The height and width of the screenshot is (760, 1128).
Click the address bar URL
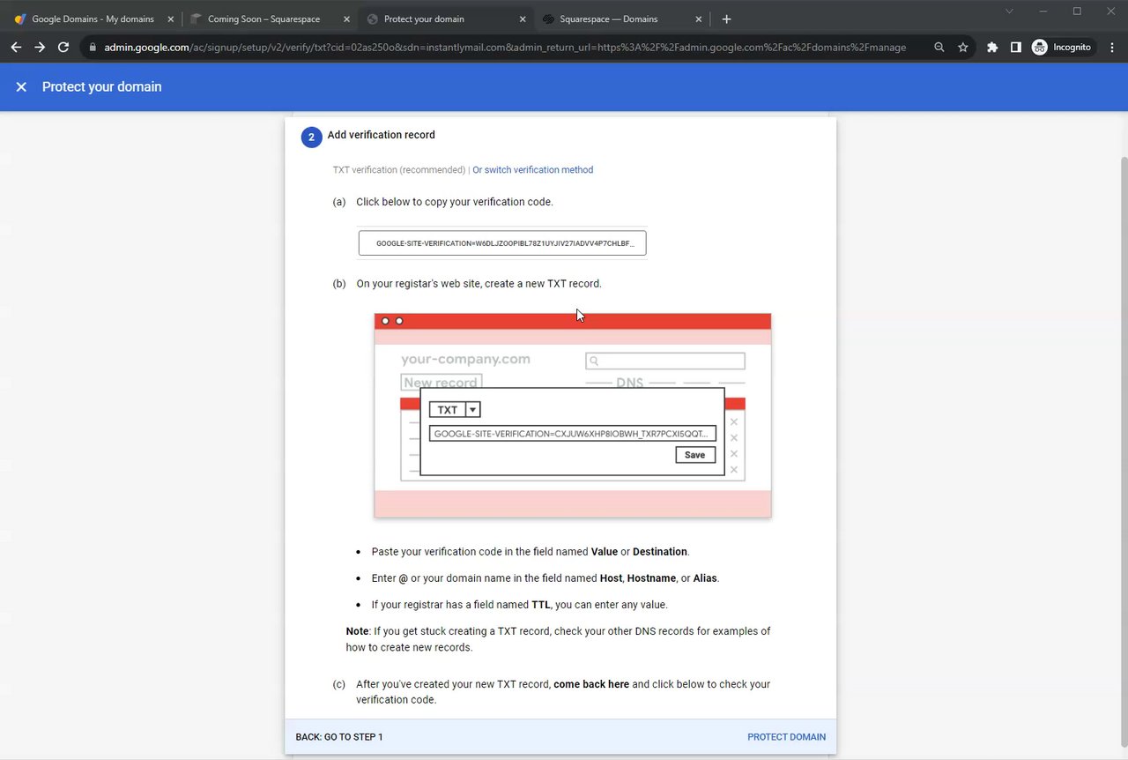505,47
